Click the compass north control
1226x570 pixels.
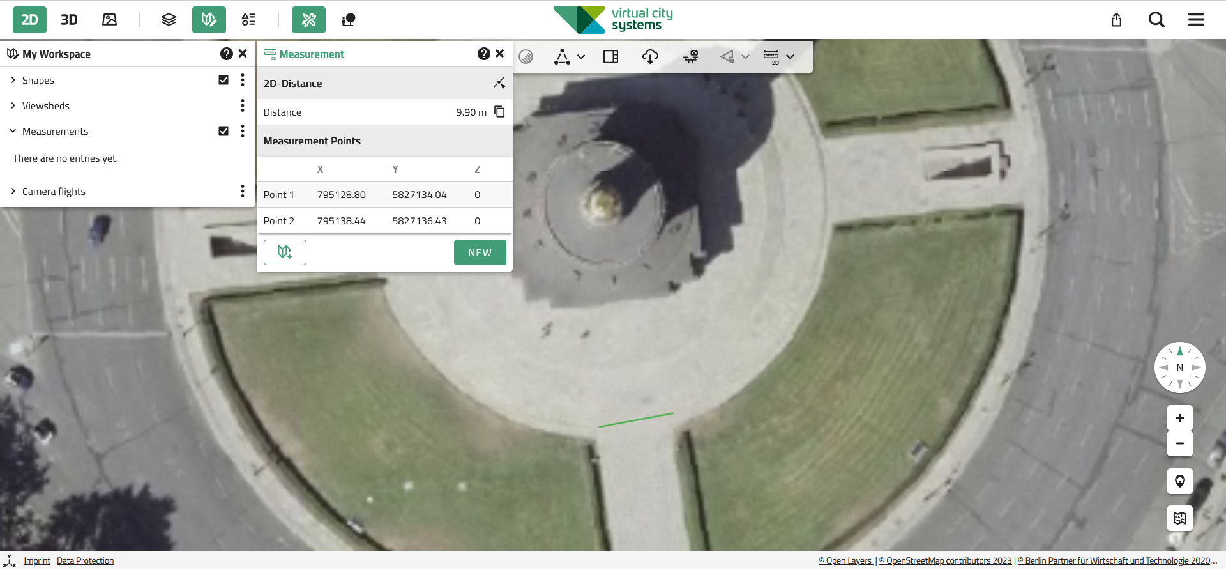point(1180,367)
